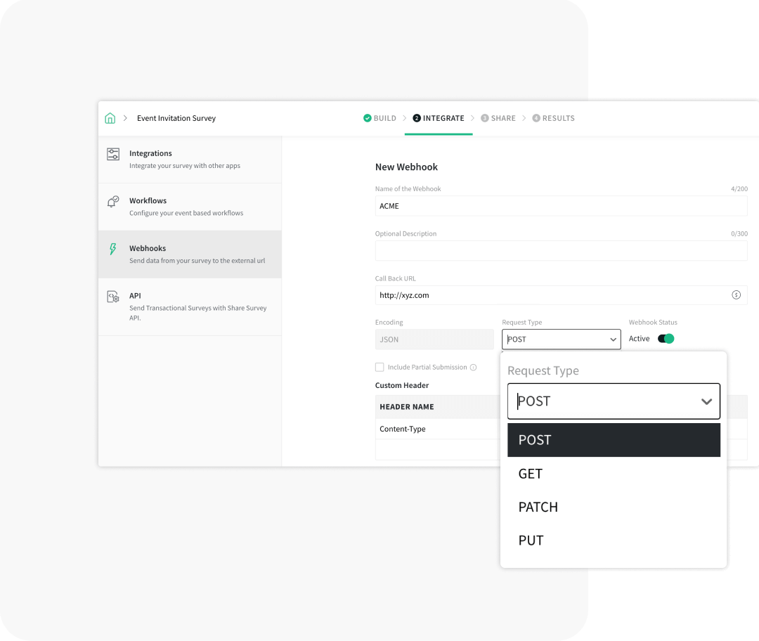
Task: Disable the Active webhook status toggle
Action: tap(665, 339)
